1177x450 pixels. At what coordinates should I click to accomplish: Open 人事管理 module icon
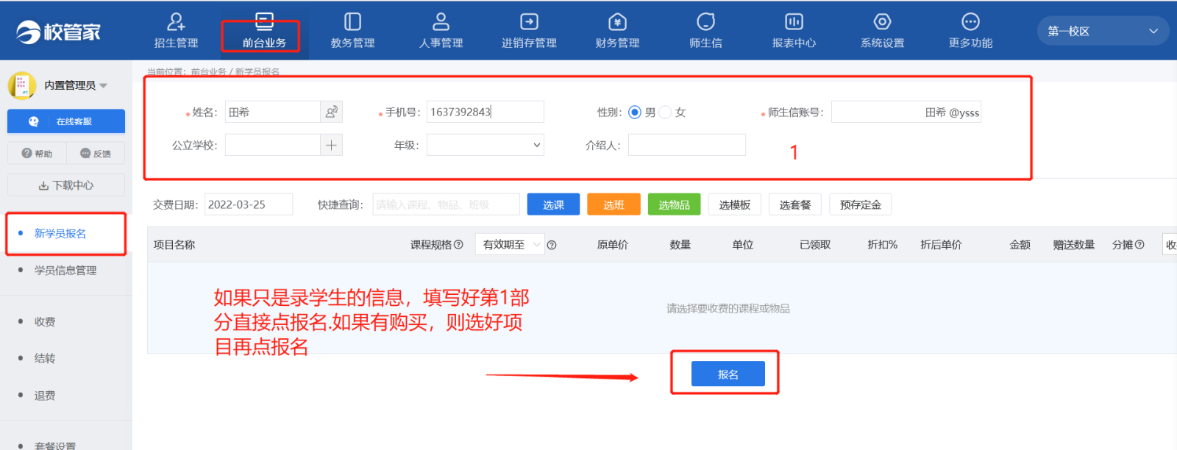click(x=441, y=22)
